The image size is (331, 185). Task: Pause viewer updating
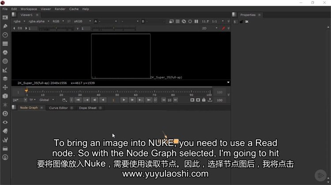tap(196, 21)
